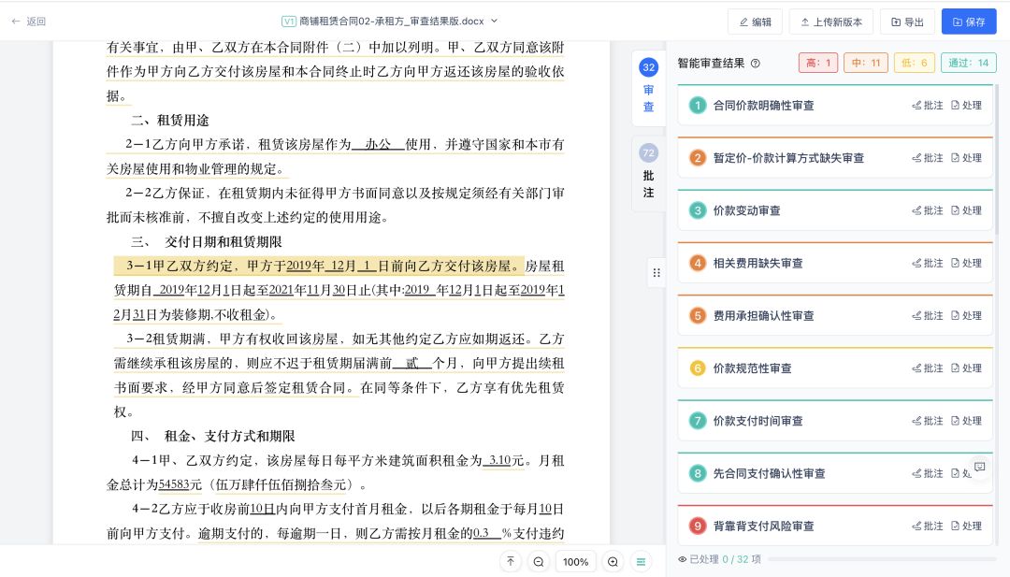Viewport: 1010px width, 577px height.
Task: Open the green outline list icon
Action: tap(641, 562)
